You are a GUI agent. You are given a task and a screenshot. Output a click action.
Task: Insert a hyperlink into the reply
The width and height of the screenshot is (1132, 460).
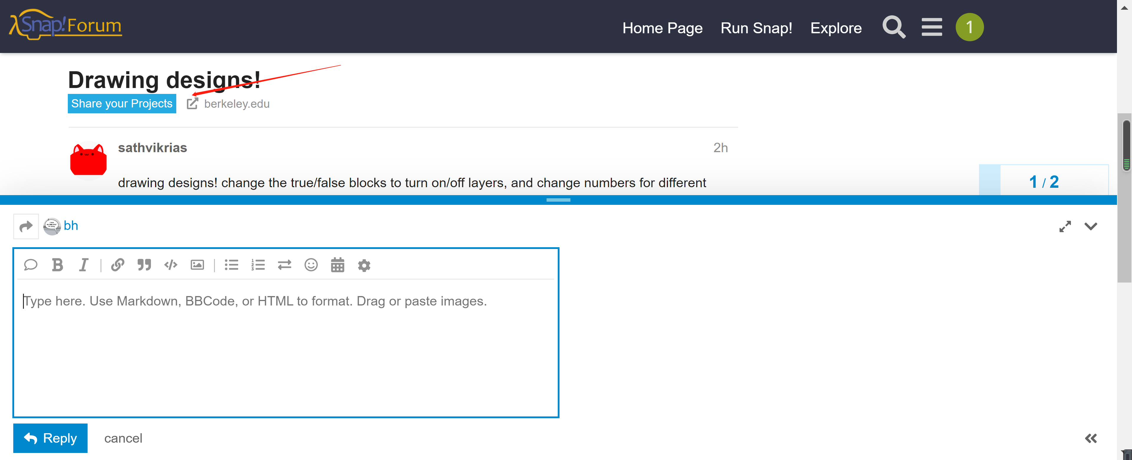117,265
